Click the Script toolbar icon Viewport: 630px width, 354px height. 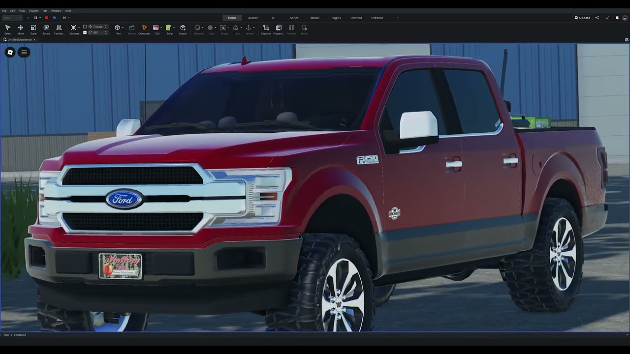[x=168, y=28]
